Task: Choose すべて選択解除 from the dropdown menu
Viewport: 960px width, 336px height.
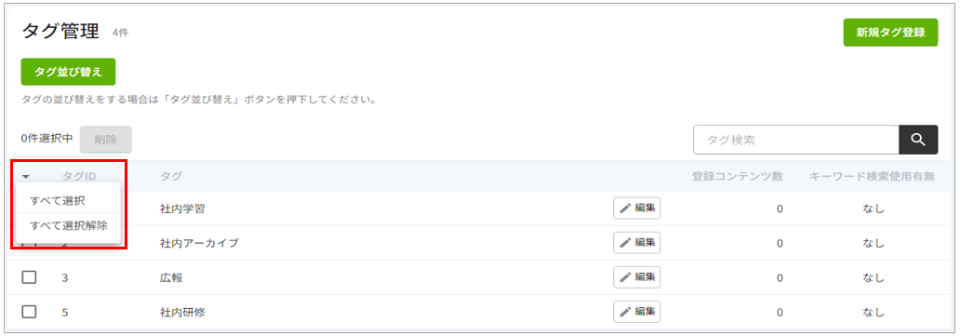Action: tap(68, 225)
